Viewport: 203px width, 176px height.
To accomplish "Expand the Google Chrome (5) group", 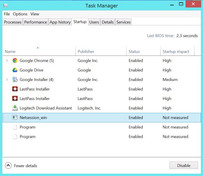I will pyautogui.click(x=7, y=60).
